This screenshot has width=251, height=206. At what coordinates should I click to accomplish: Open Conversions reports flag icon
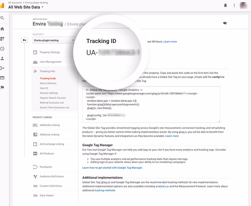pyautogui.click(x=3, y=88)
